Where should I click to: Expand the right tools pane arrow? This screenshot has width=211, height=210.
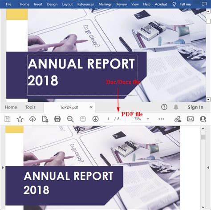pyautogui.click(x=208, y=168)
